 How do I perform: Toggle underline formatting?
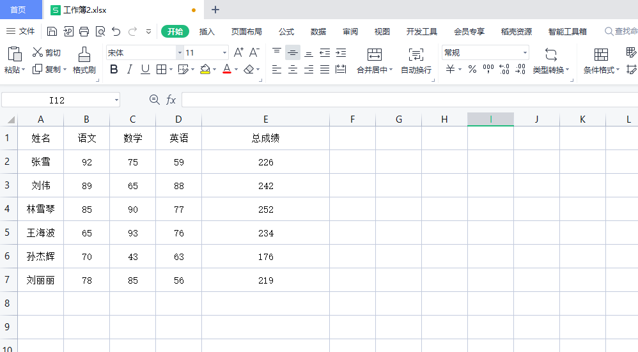(x=145, y=70)
